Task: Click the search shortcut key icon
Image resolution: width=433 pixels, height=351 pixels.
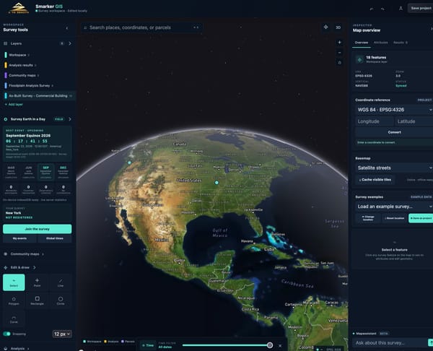Action: click(196, 27)
